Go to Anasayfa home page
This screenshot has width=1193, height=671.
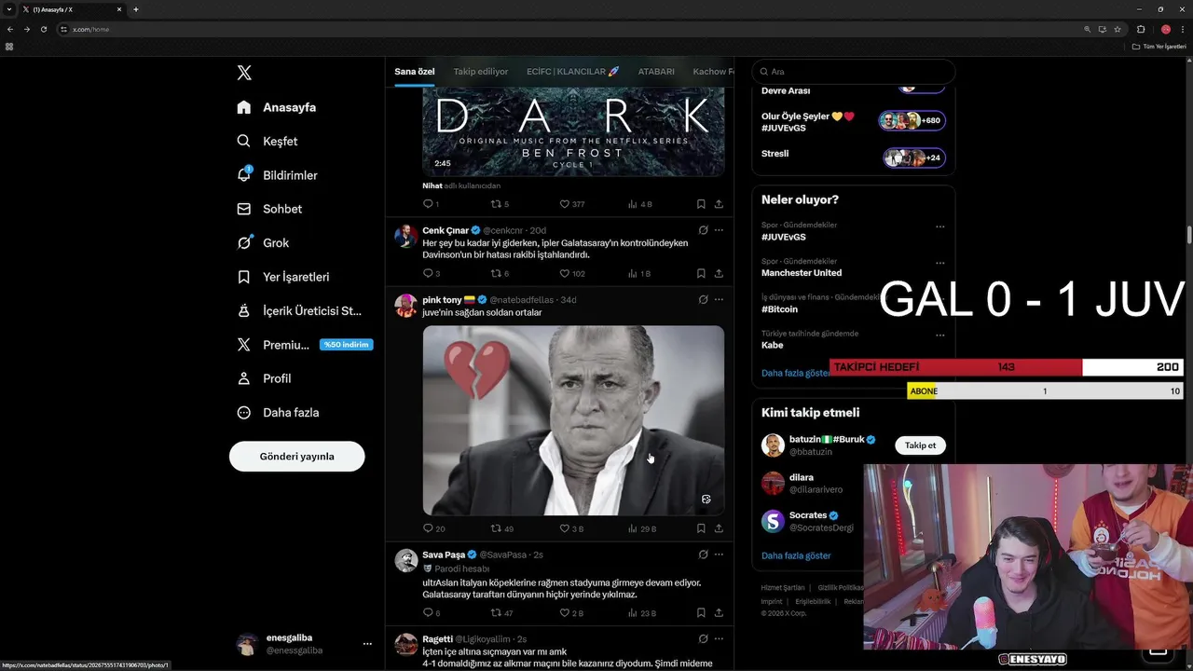277,107
